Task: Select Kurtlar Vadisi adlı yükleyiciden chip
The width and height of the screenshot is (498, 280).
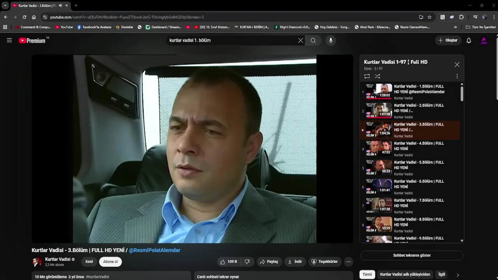Action: (405, 274)
